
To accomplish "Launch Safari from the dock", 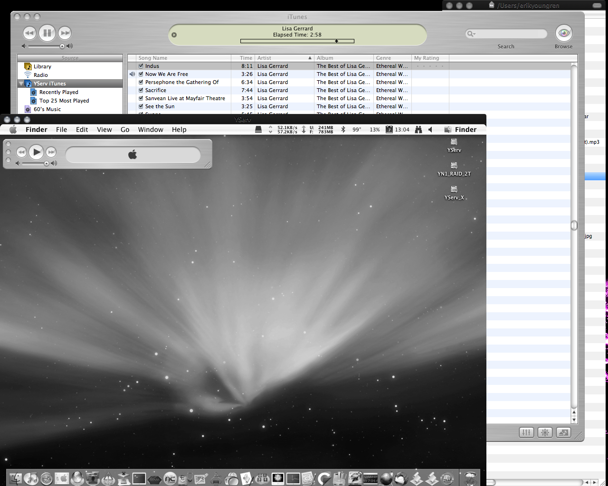I will pos(47,478).
